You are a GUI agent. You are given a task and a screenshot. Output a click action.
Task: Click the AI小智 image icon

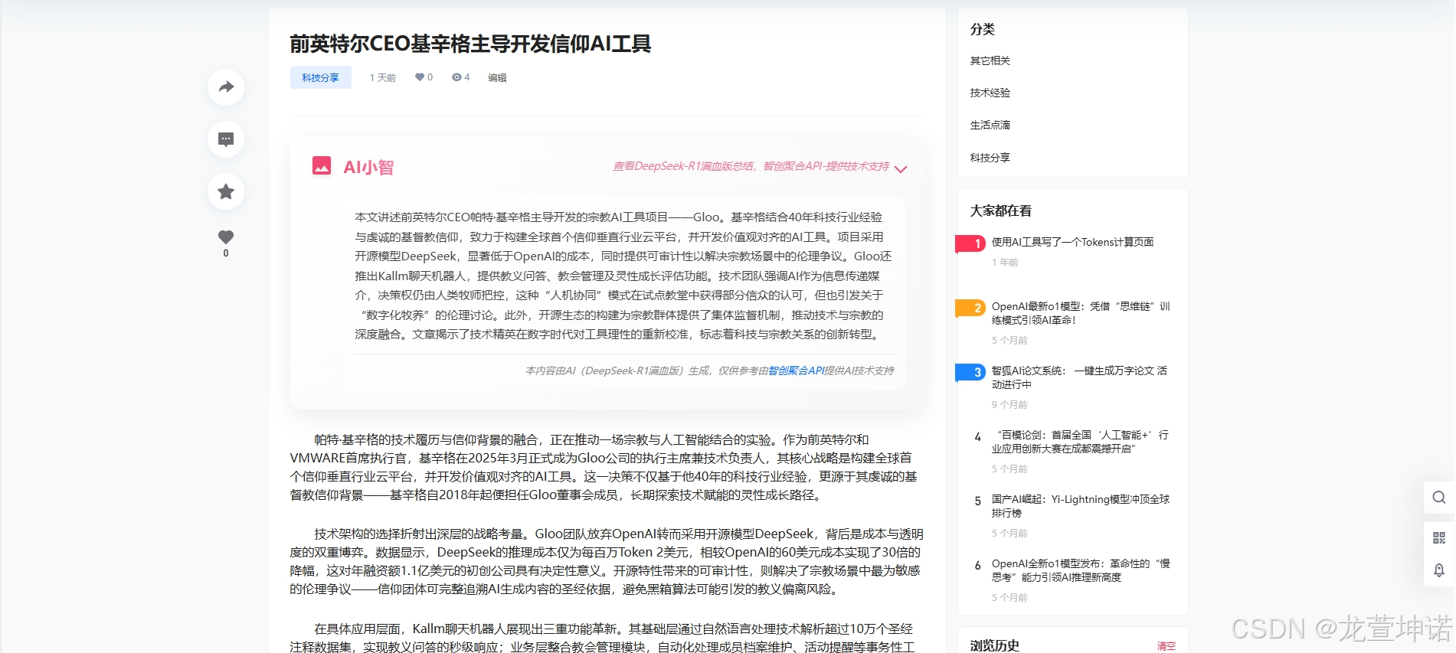point(322,165)
